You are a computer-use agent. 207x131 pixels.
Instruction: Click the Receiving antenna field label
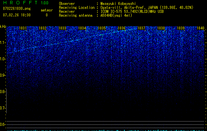76,15
